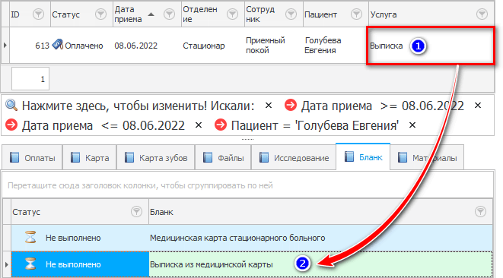Viewport: 503px width, 278px height.
Task: Remove Пациент = 'Голубева Евгения' filter
Action: [x=412, y=125]
